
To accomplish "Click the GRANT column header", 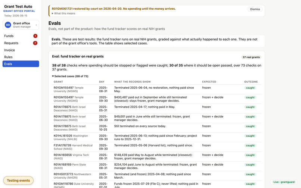I will pyautogui.click(x=58, y=82).
